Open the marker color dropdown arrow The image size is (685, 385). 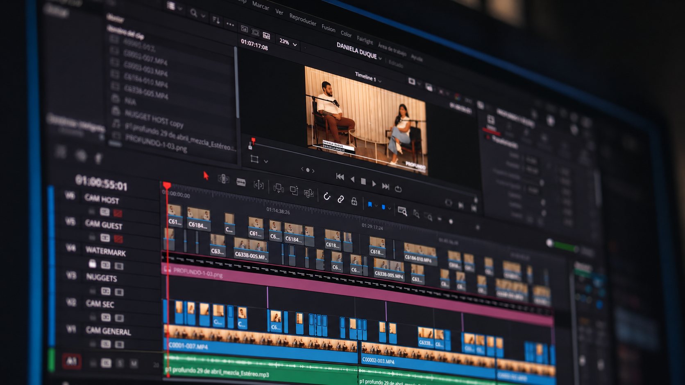pyautogui.click(x=389, y=208)
